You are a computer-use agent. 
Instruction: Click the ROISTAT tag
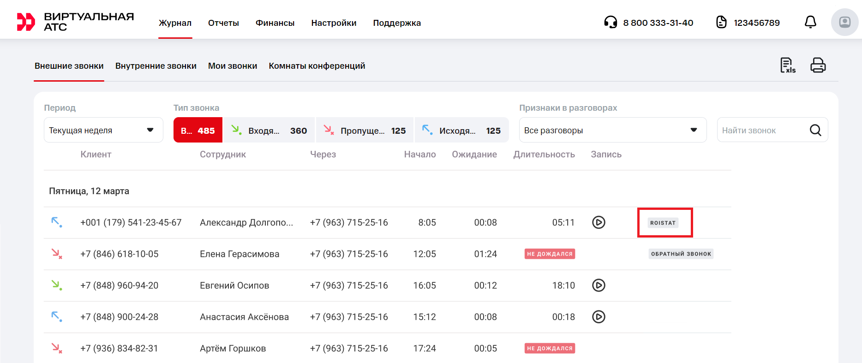(x=663, y=223)
